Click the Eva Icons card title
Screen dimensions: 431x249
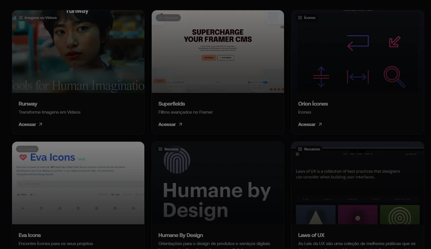pyautogui.click(x=30, y=235)
